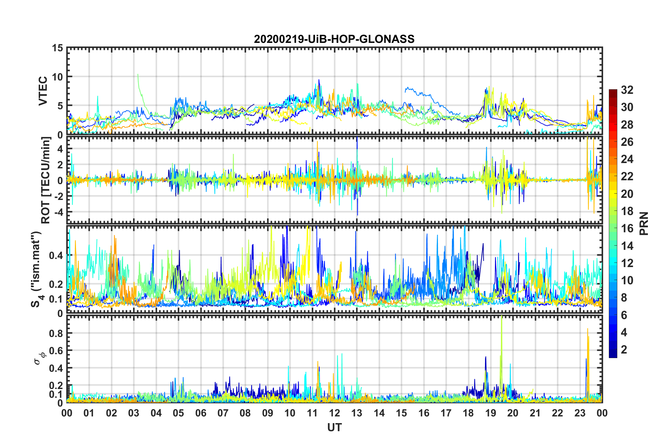Select the "UT" x-axis label
The image size is (669, 447).
pyautogui.click(x=334, y=427)
